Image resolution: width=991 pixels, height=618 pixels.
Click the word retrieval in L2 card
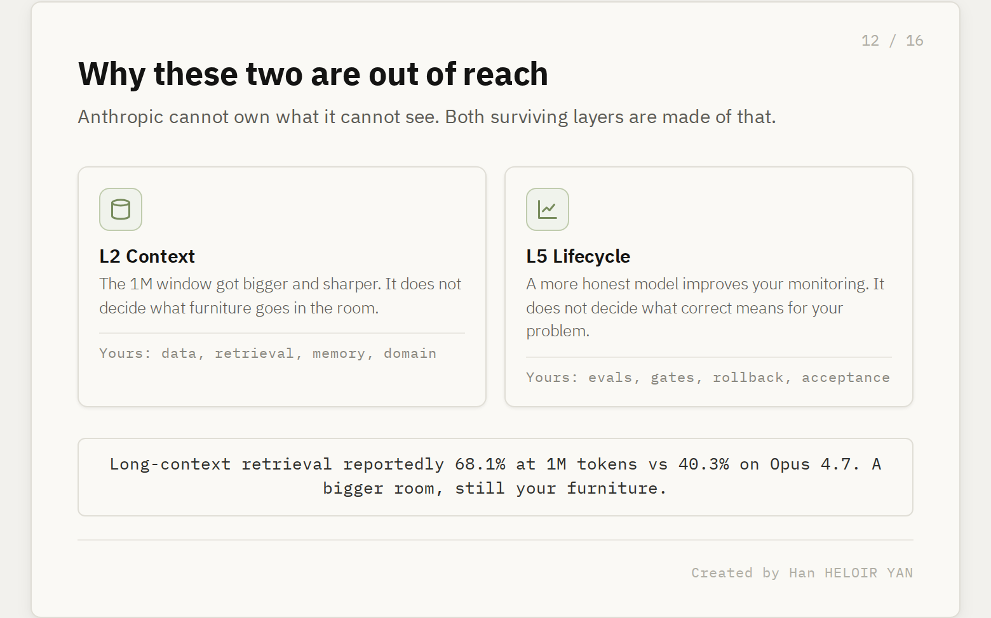tap(254, 353)
